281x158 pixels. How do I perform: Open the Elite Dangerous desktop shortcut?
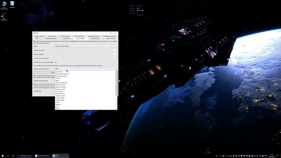(x=4, y=17)
